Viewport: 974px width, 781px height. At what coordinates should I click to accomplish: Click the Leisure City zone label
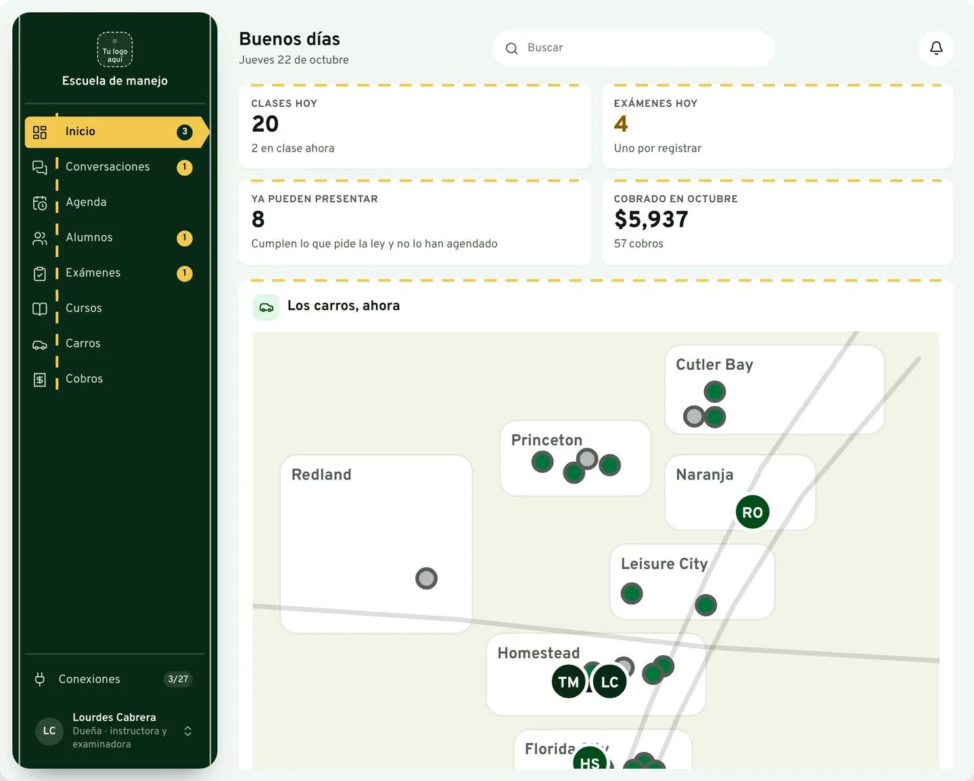click(664, 564)
